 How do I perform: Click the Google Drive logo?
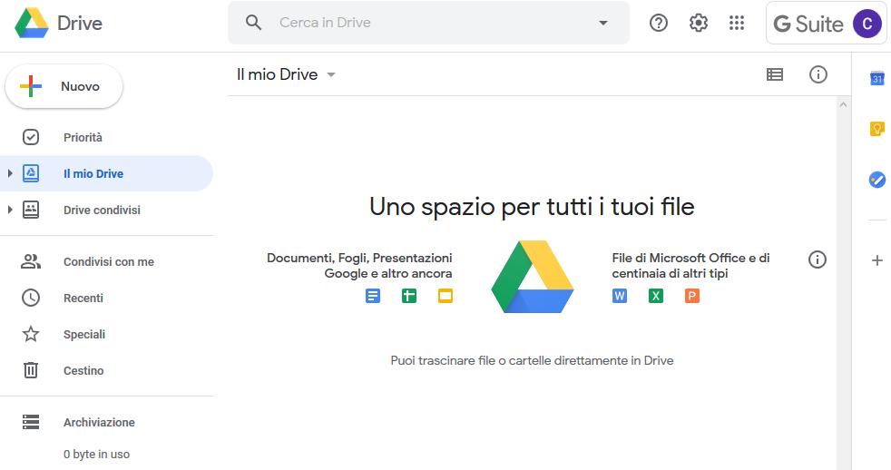32,23
